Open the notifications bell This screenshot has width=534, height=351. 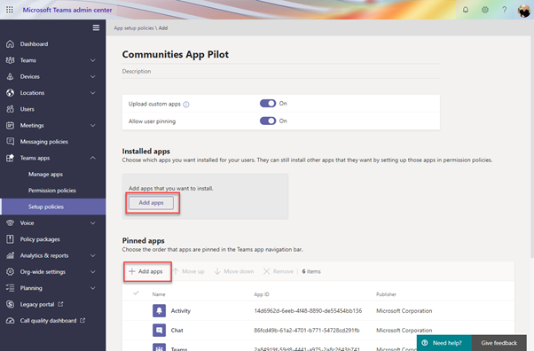click(x=465, y=10)
